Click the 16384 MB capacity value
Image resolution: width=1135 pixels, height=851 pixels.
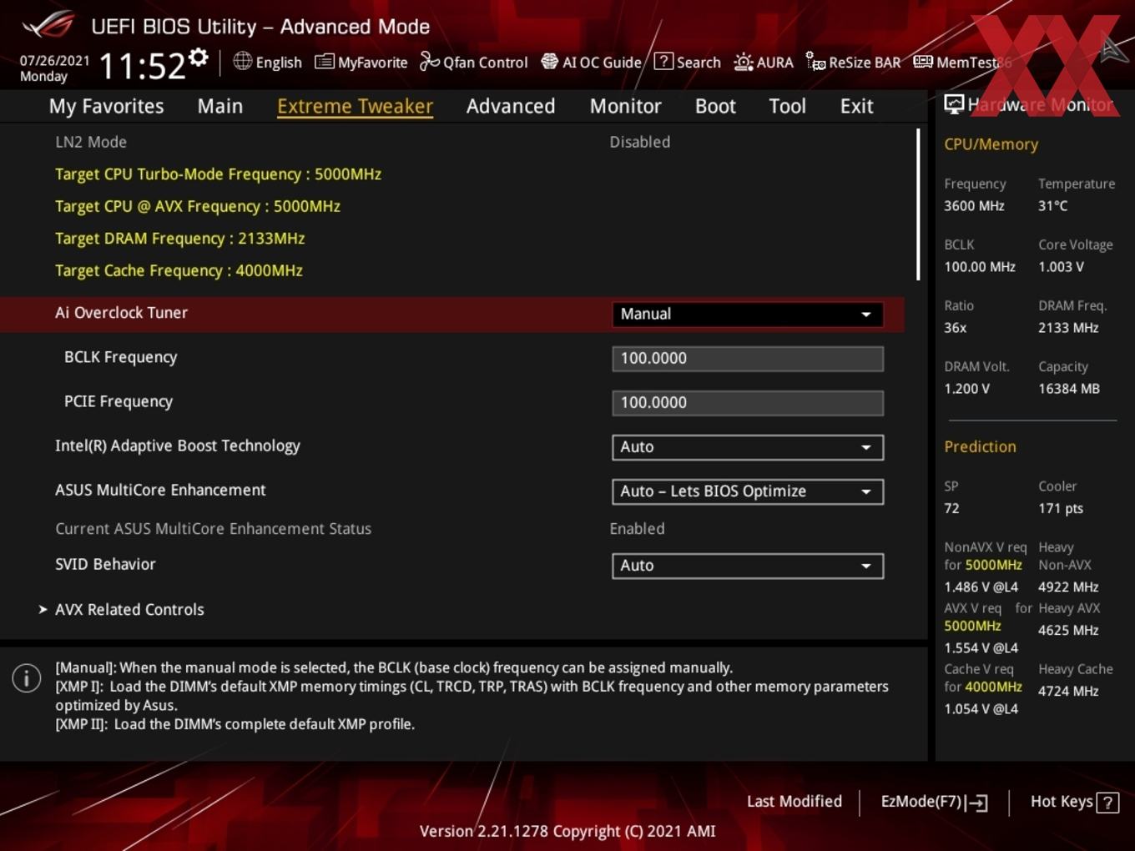point(1069,389)
